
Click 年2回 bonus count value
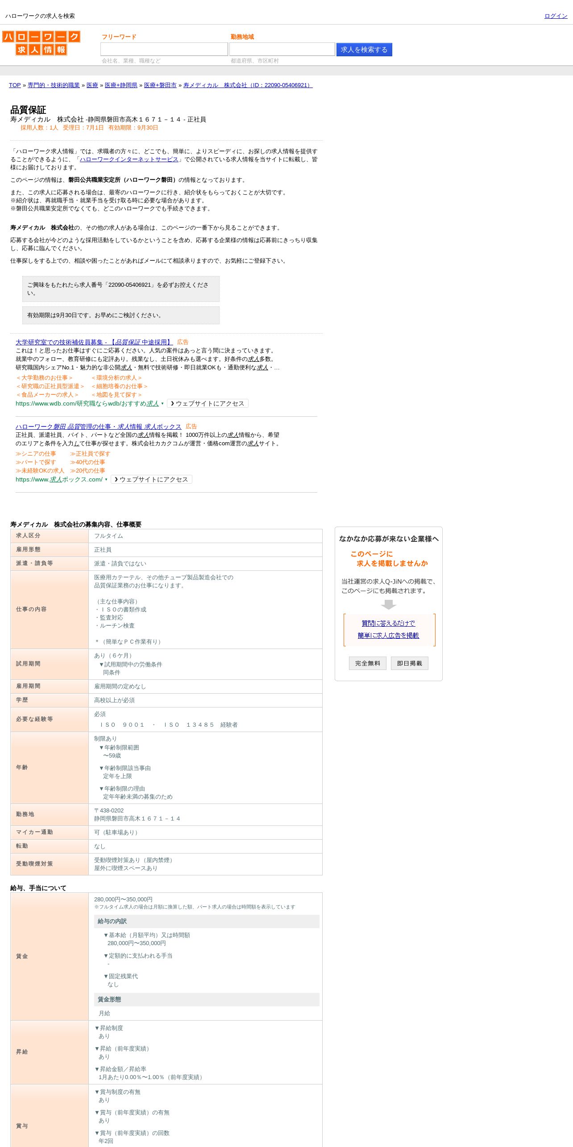pyautogui.click(x=106, y=1141)
